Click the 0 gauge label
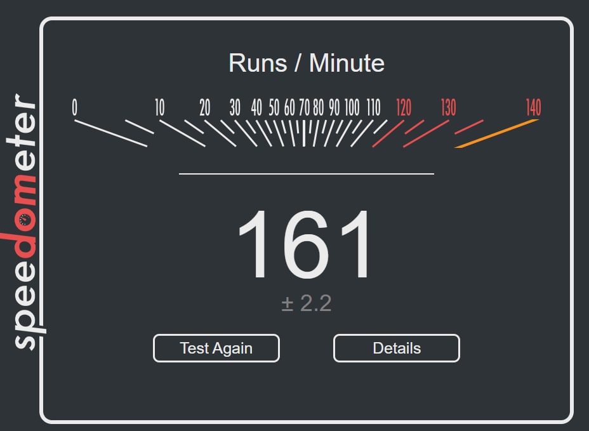Screen dimensions: 589x431 pyautogui.click(x=75, y=107)
